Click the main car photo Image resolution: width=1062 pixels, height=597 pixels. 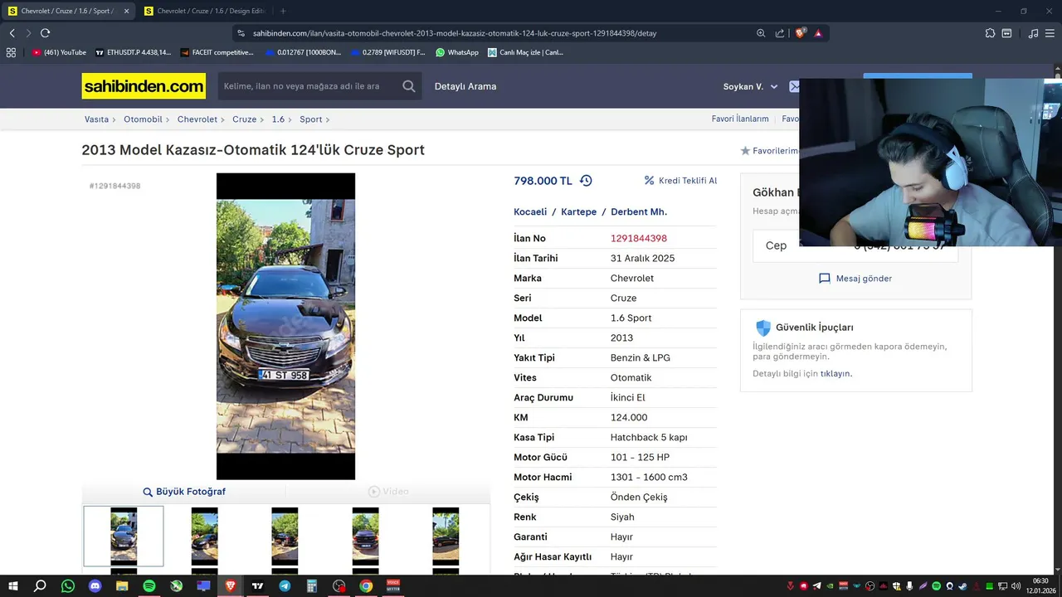tap(285, 326)
